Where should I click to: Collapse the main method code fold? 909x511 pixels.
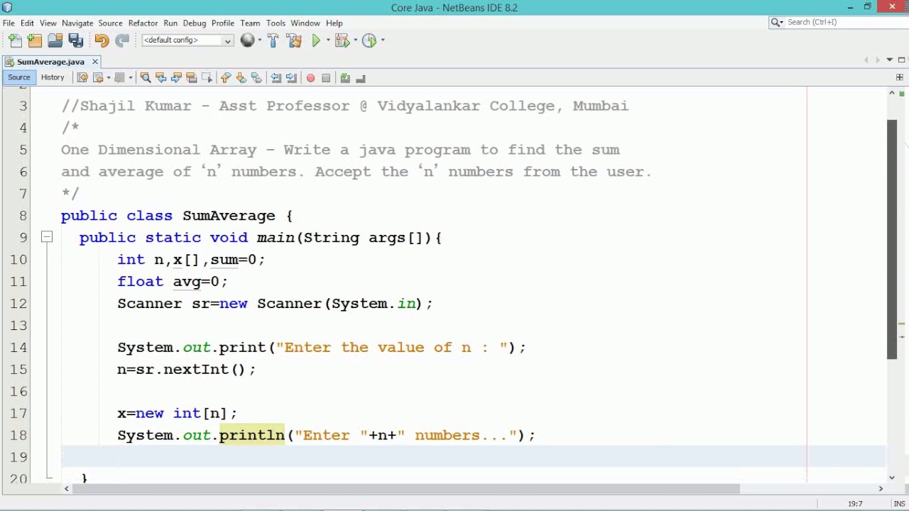(x=46, y=237)
